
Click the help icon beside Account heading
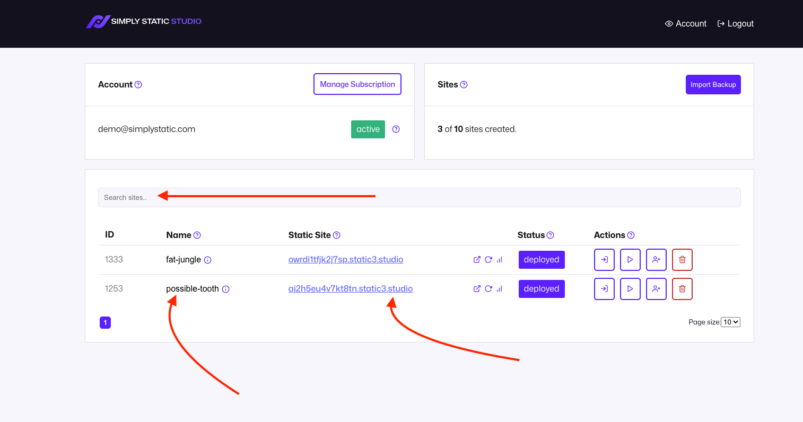(x=138, y=85)
